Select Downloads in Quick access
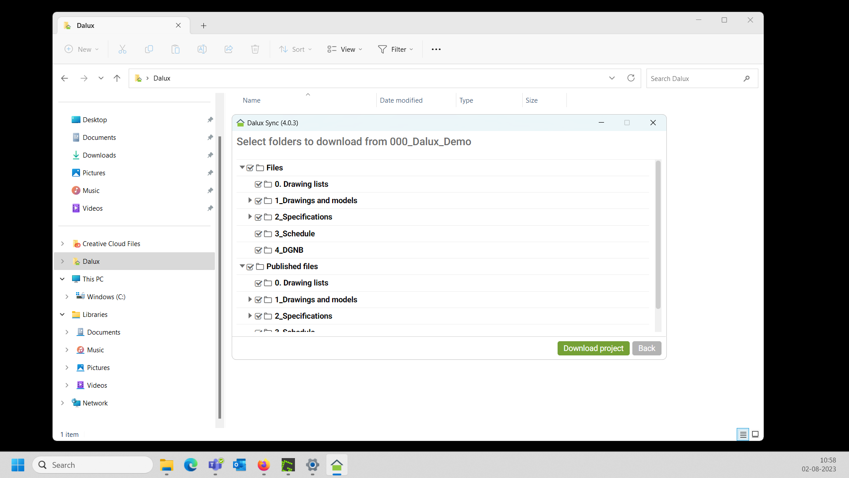The height and width of the screenshot is (478, 849). (x=99, y=155)
